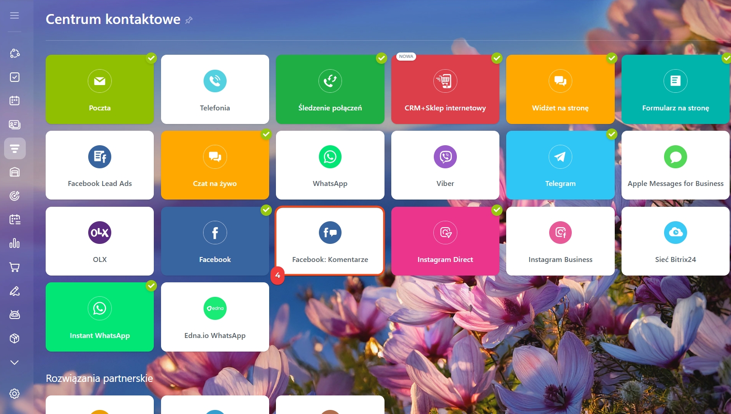Click the Edna.io WhatsApp label
The width and height of the screenshot is (731, 414).
pyautogui.click(x=215, y=335)
